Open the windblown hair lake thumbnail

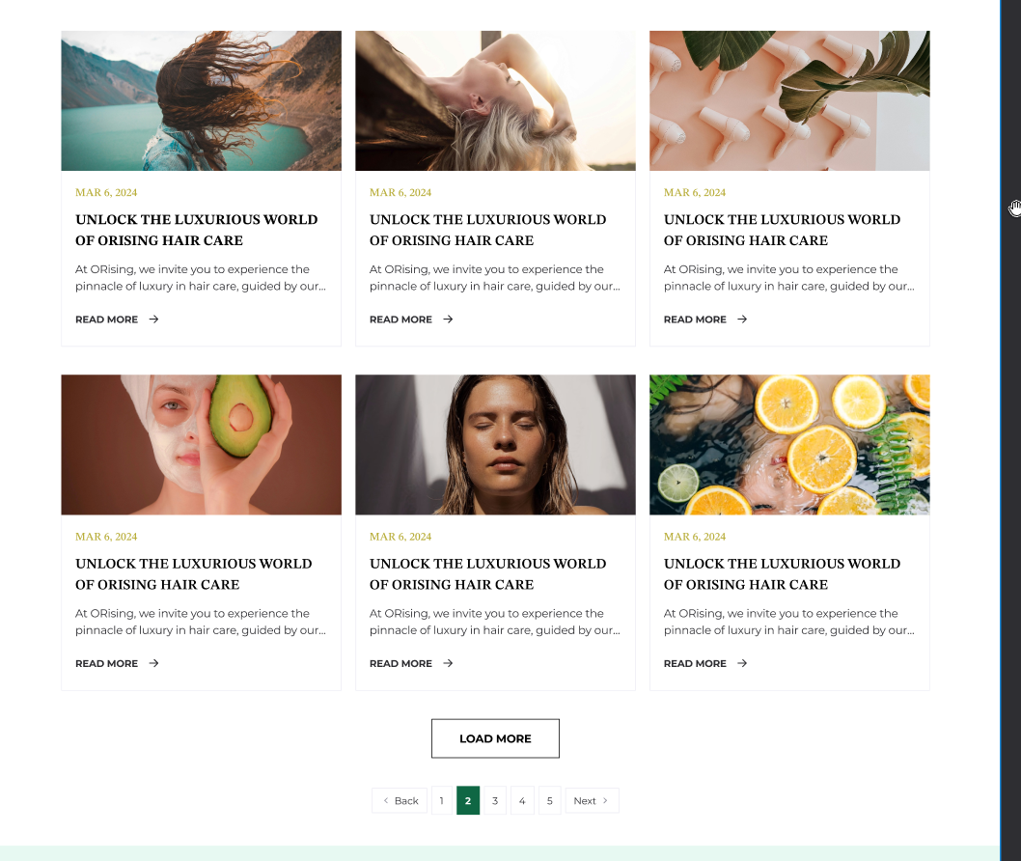[201, 101]
